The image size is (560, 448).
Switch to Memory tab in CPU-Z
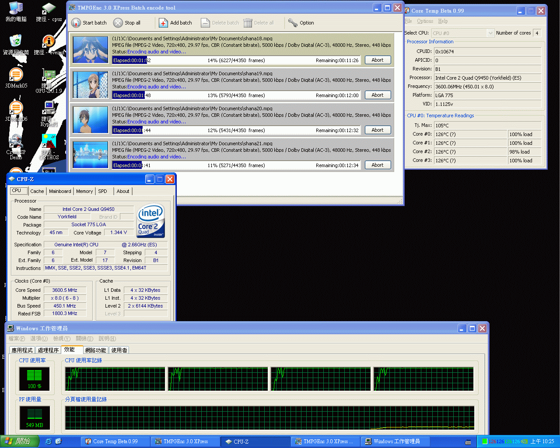pyautogui.click(x=84, y=191)
